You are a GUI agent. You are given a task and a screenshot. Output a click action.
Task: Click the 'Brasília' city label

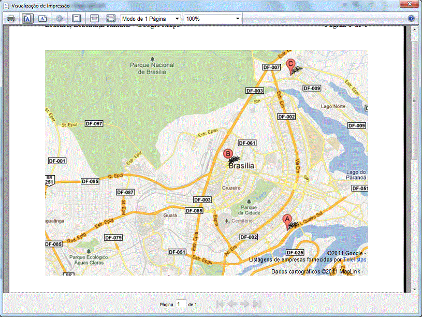coord(241,166)
